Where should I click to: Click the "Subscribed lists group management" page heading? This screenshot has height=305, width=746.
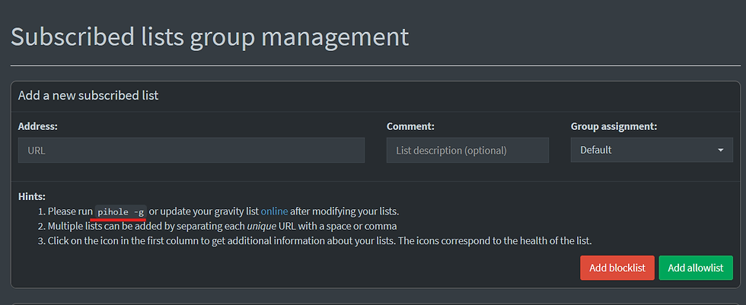coord(209,37)
